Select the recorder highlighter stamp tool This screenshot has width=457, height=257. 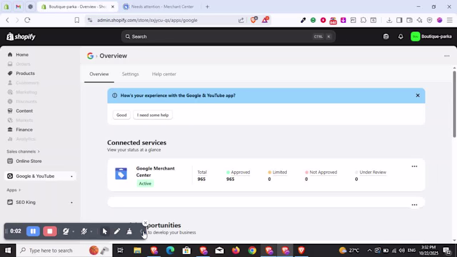(129, 231)
